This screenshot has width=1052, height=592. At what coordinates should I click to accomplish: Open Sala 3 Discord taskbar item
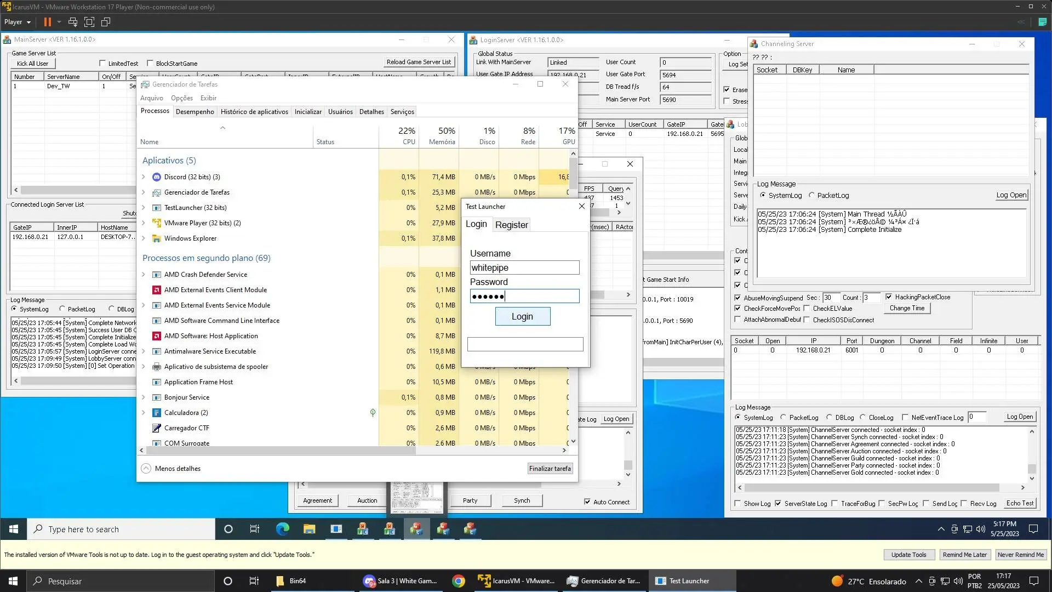pos(400,581)
